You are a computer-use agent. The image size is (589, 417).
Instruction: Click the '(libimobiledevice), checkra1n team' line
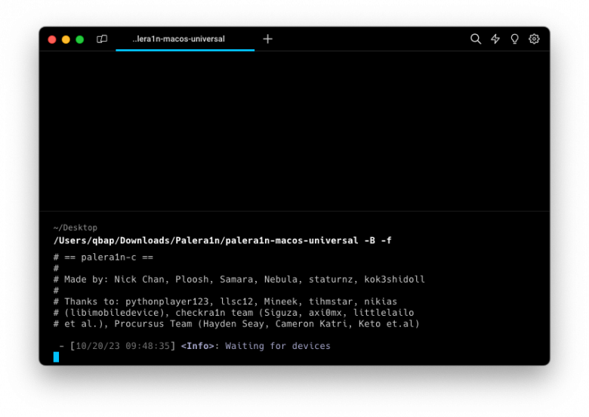tap(233, 313)
